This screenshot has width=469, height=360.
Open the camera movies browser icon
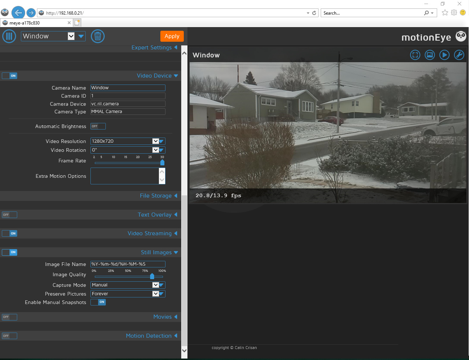[x=444, y=55]
